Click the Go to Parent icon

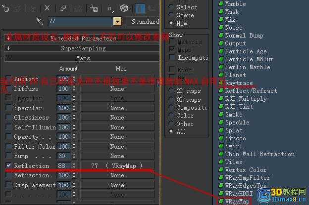(152, 8)
